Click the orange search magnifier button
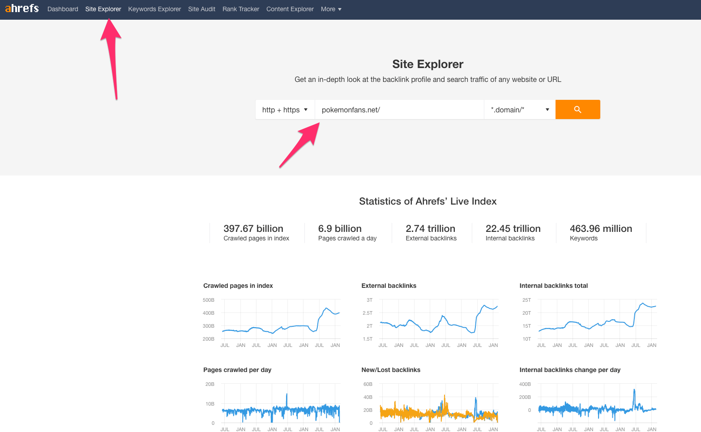The width and height of the screenshot is (701, 432). tap(577, 110)
